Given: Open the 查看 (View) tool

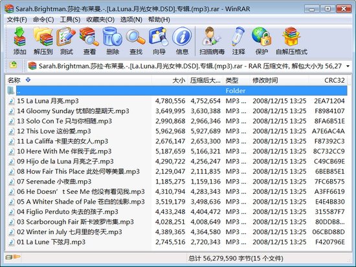Looking at the screenshot, I should tap(89, 41).
